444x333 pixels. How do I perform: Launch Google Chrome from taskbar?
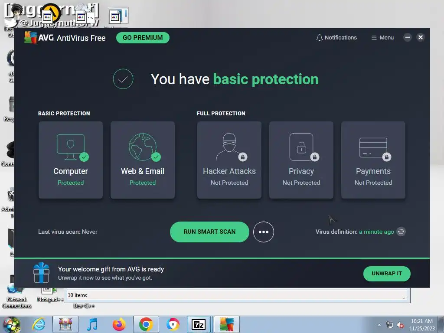pyautogui.click(x=146, y=324)
